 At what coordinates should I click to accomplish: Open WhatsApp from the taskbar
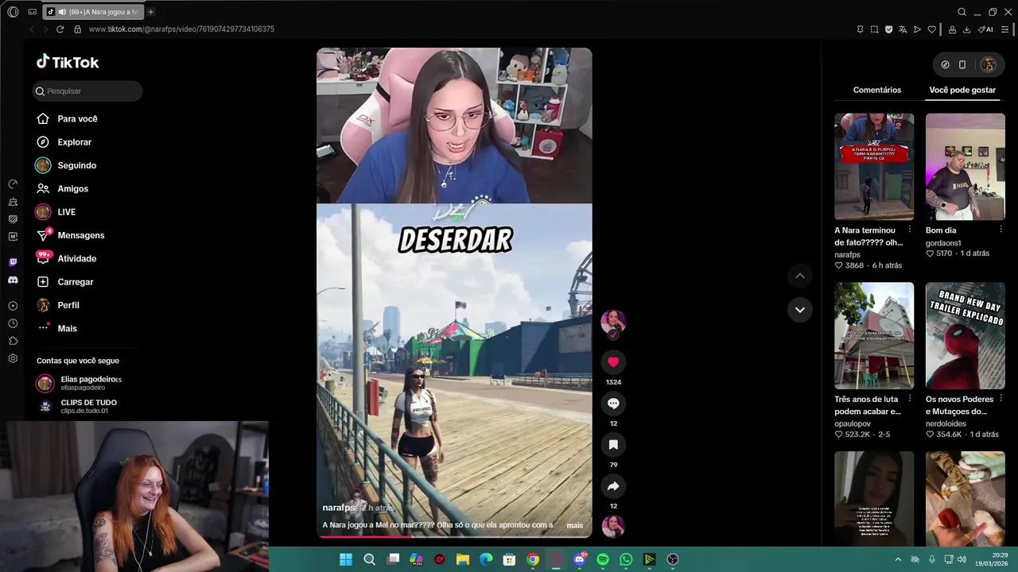(626, 559)
